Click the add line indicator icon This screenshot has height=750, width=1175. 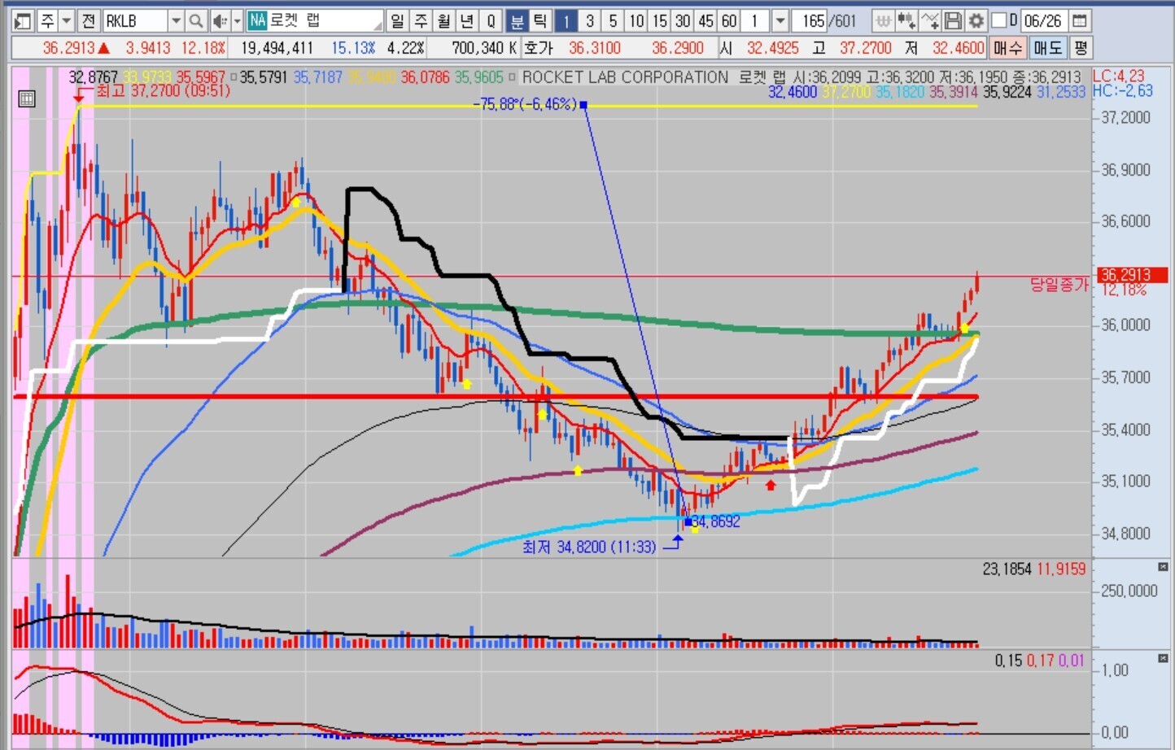(930, 21)
